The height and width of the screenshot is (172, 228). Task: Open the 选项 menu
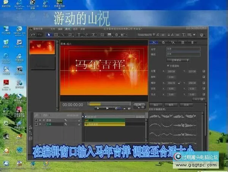coord(75,29)
